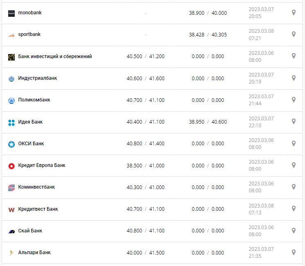Show Идея Банк branch location pin
The height and width of the screenshot is (266, 305).
tap(294, 122)
